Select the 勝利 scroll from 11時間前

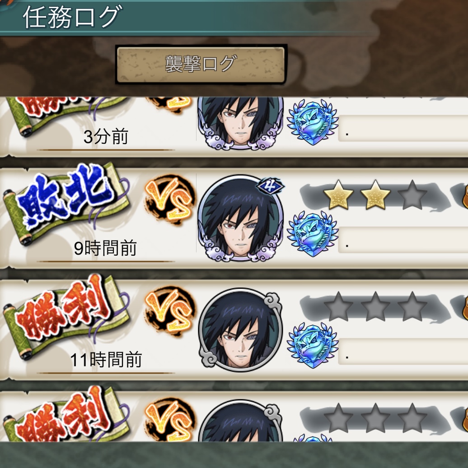[x=66, y=316]
